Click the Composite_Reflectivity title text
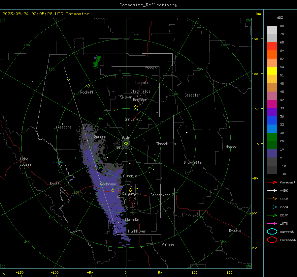 (x=148, y=5)
